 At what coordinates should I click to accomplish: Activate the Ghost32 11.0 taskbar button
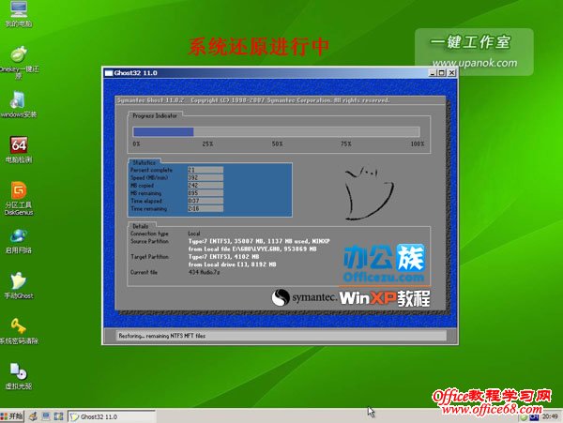(112, 416)
